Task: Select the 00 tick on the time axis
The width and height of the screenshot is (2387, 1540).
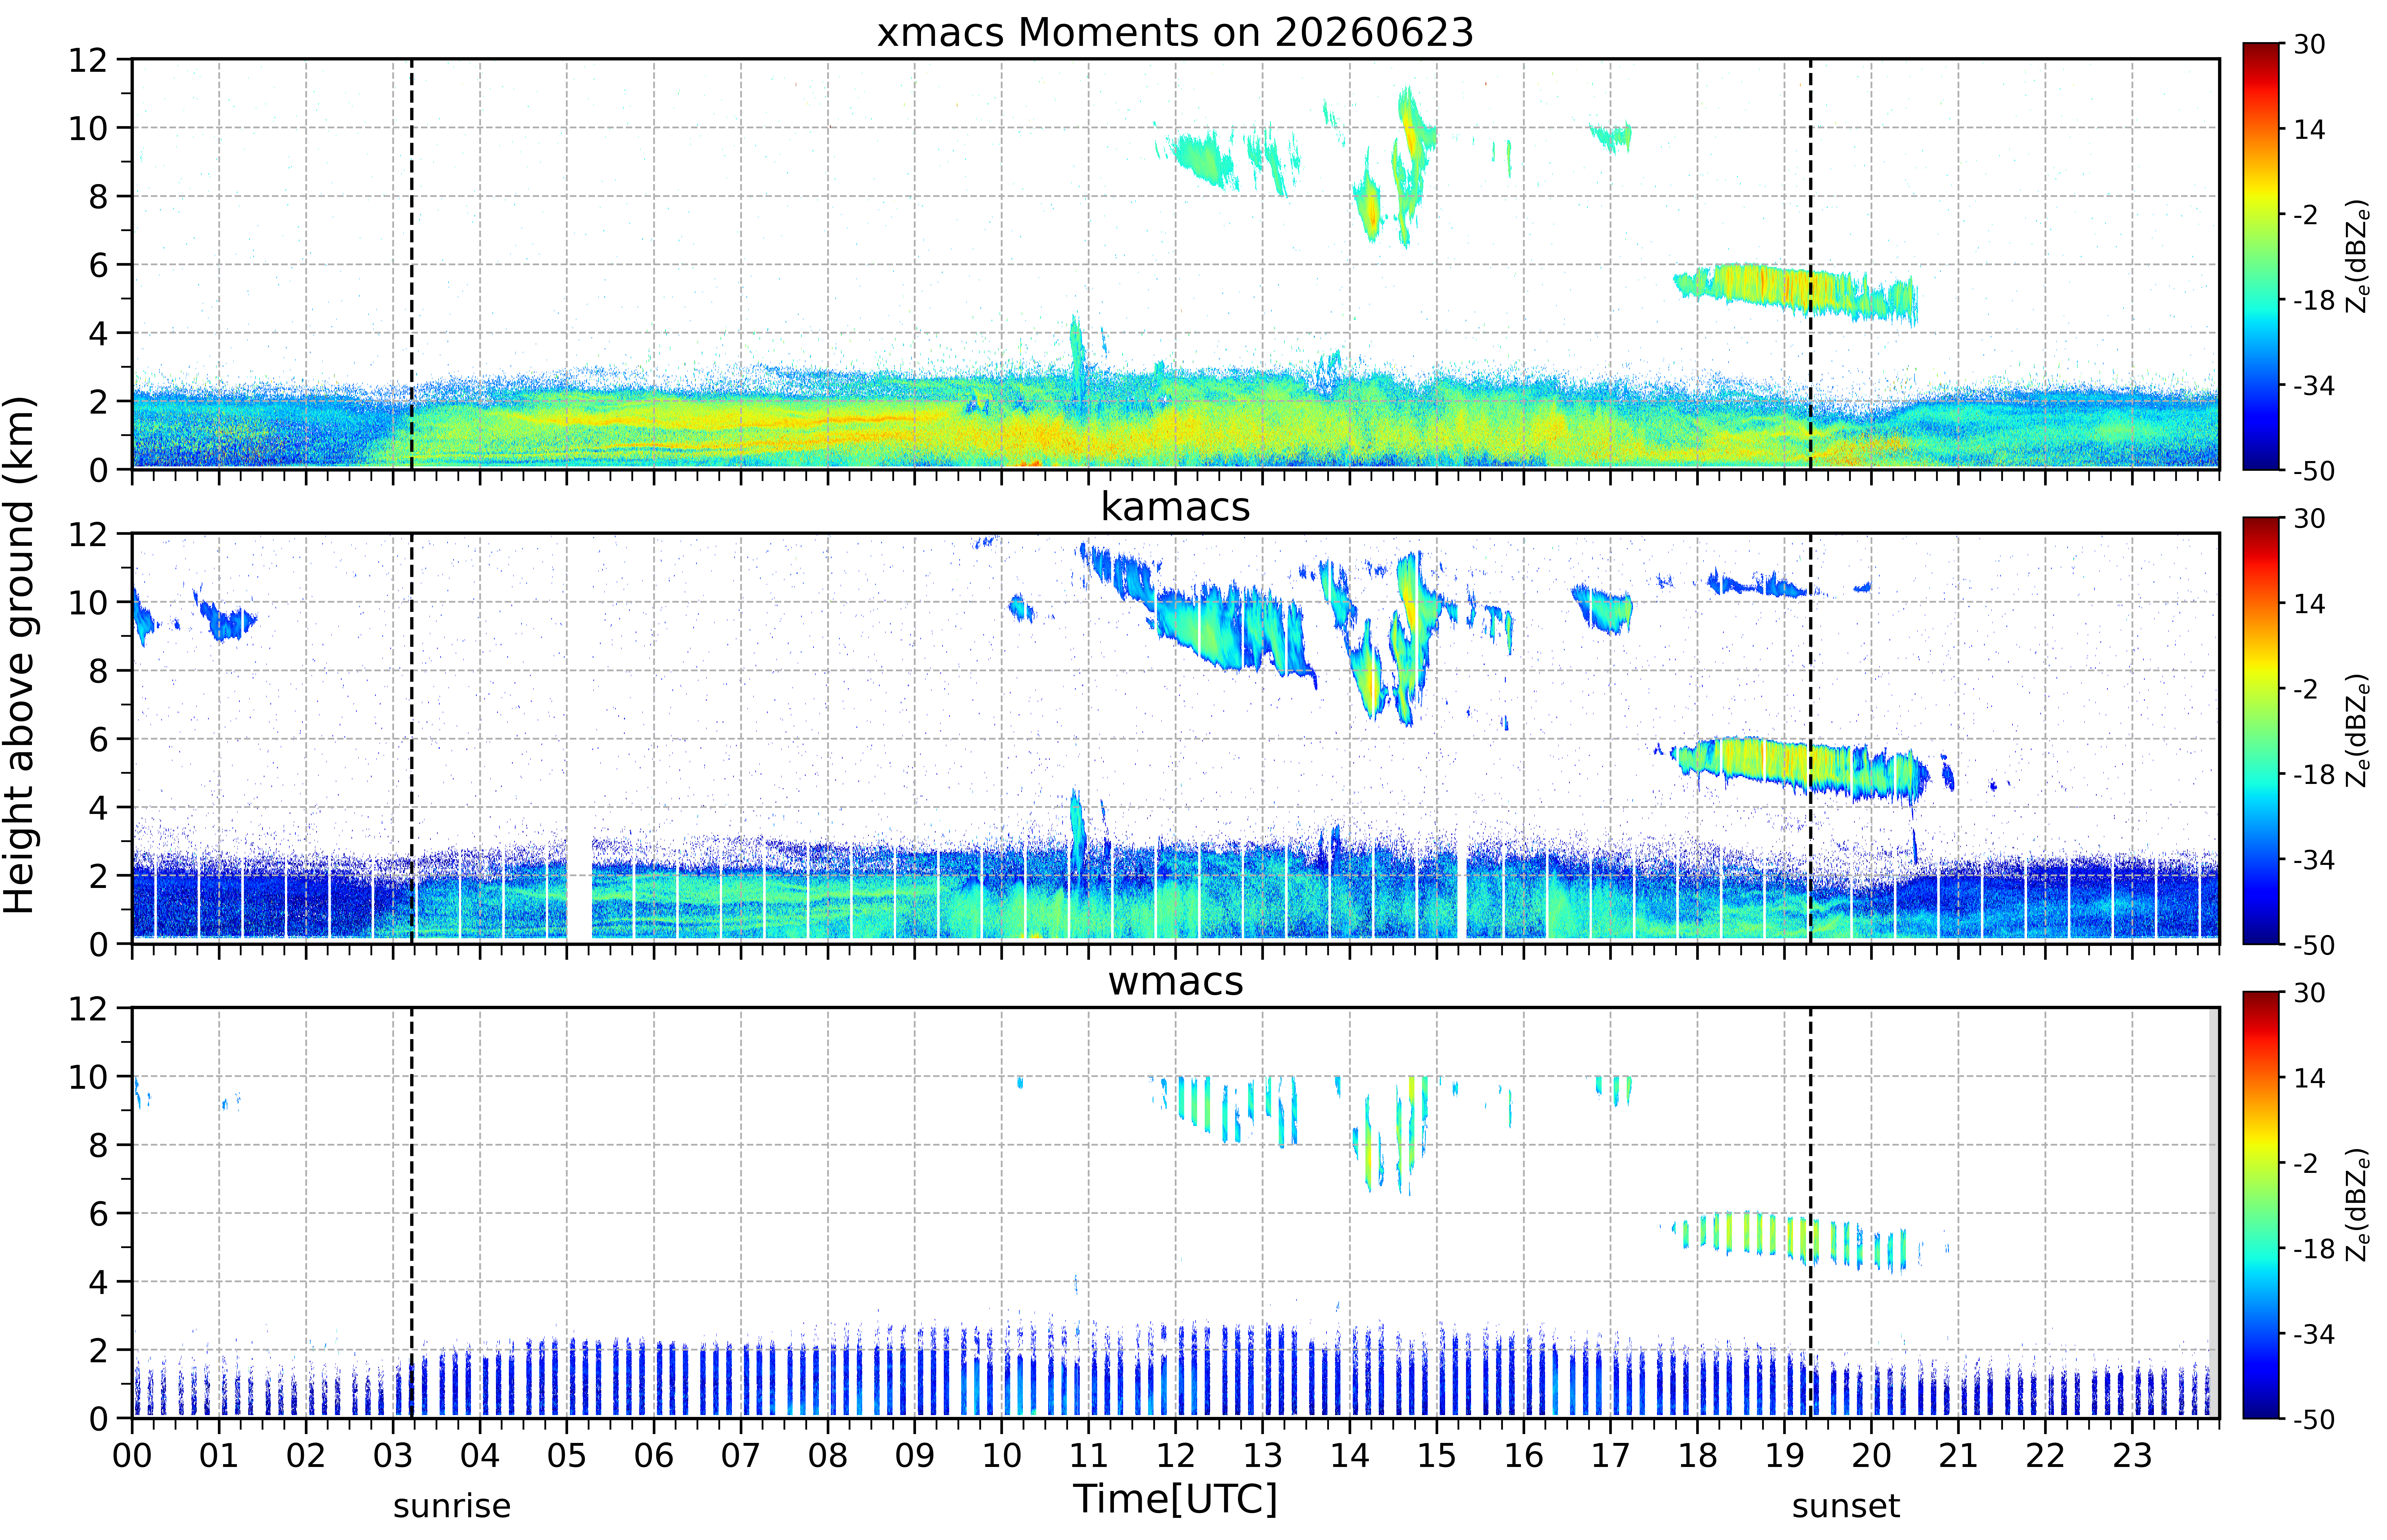Action: click(132, 1455)
